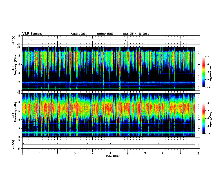Image resolution: width=223 pixels, height=172 pixels.
Task: Click the "ch.1(V)" axis label
Action: point(14,40)
